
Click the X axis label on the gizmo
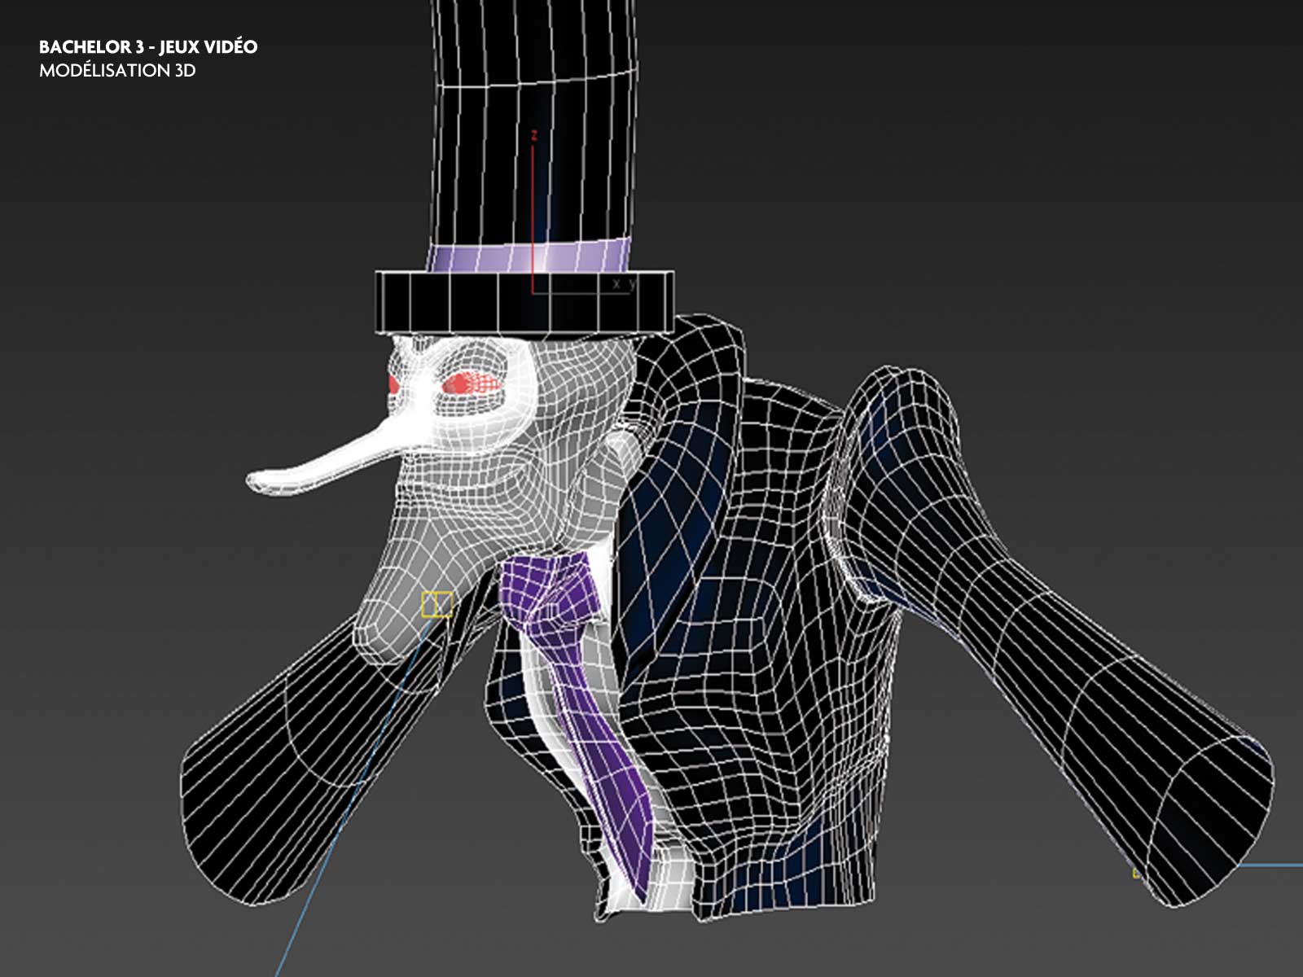pyautogui.click(x=616, y=283)
